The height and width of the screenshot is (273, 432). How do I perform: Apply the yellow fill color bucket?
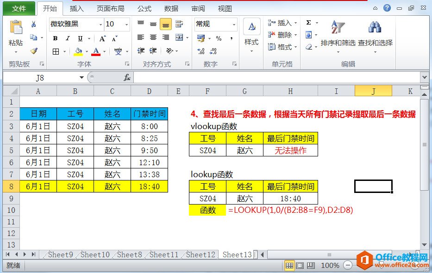coord(78,51)
